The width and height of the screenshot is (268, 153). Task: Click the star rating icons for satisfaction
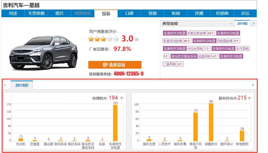pyautogui.click(x=103, y=39)
